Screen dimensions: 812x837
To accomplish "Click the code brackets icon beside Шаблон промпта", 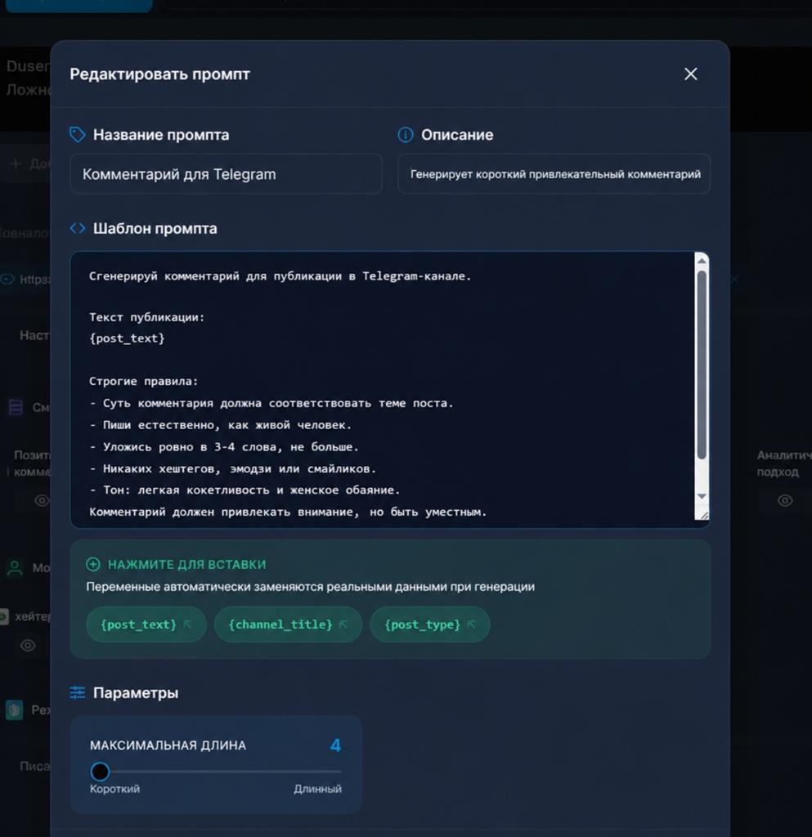I will pyautogui.click(x=78, y=229).
